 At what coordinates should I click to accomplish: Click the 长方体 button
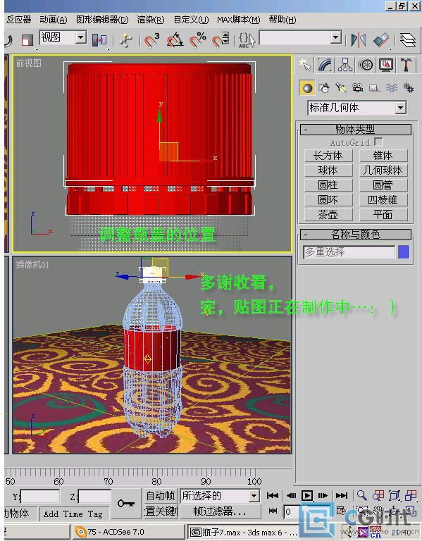pos(328,155)
